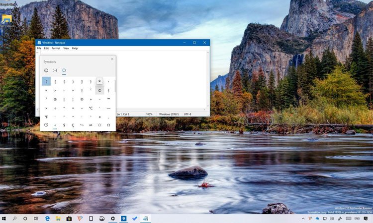Pick the Ω language symbols category
Screen dimensions: 373x223
click(x=108, y=125)
